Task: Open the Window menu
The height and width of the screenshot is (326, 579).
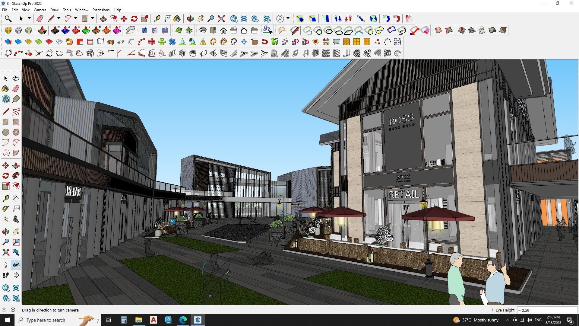Action: 81,10
